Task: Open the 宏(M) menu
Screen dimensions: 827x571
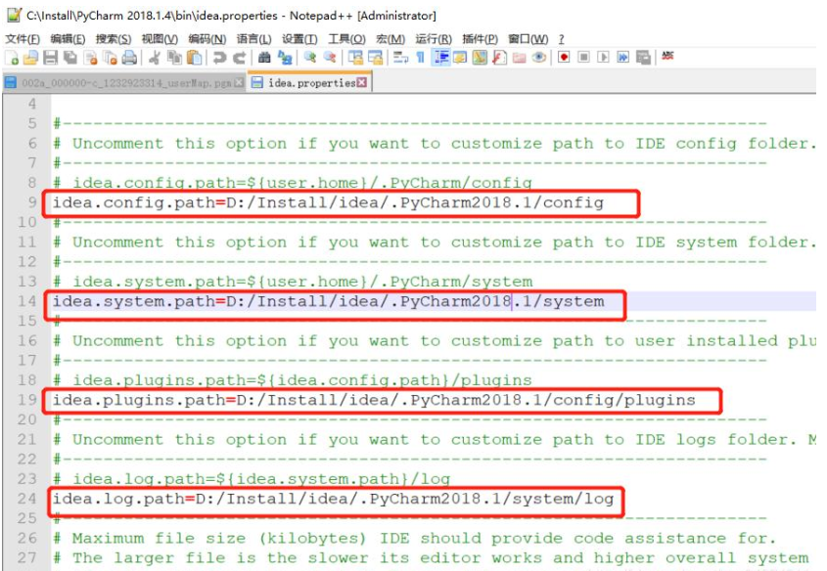Action: [x=391, y=39]
